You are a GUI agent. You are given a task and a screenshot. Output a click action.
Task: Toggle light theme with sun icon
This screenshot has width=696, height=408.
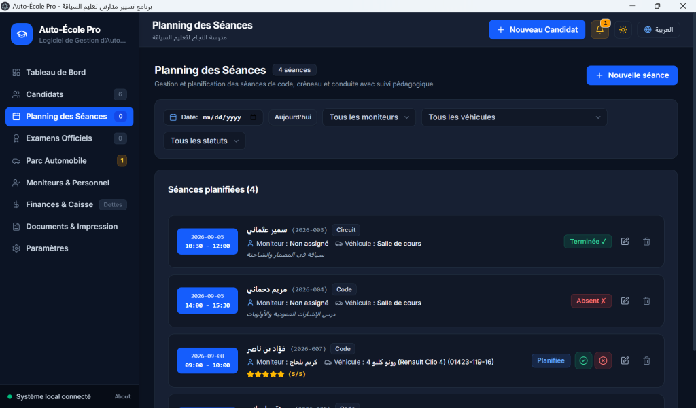tap(623, 30)
